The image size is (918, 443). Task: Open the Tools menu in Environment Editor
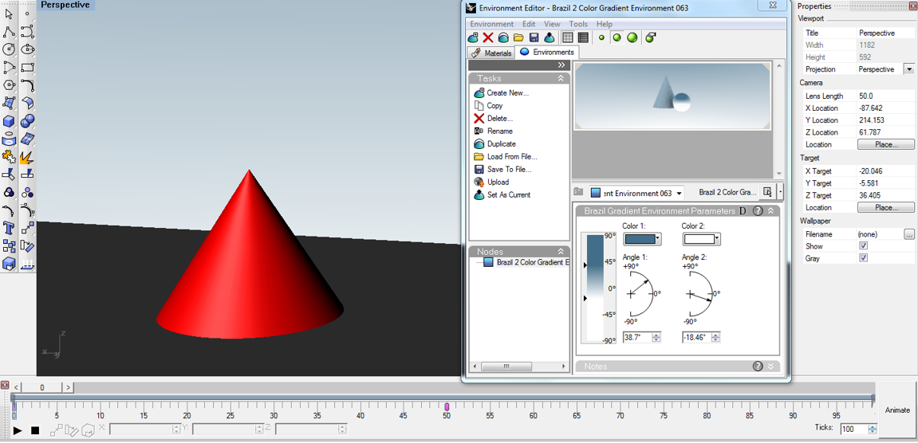[578, 24]
